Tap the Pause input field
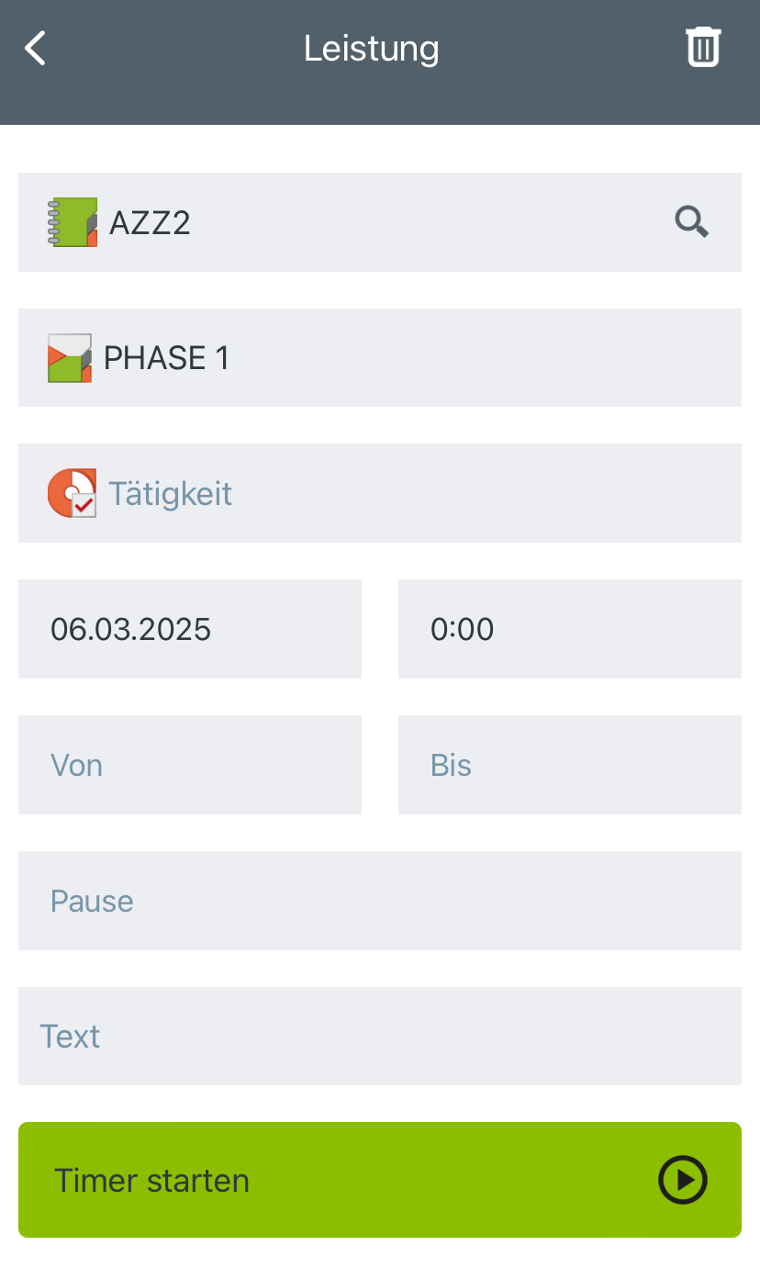The image size is (760, 1268). (379, 901)
